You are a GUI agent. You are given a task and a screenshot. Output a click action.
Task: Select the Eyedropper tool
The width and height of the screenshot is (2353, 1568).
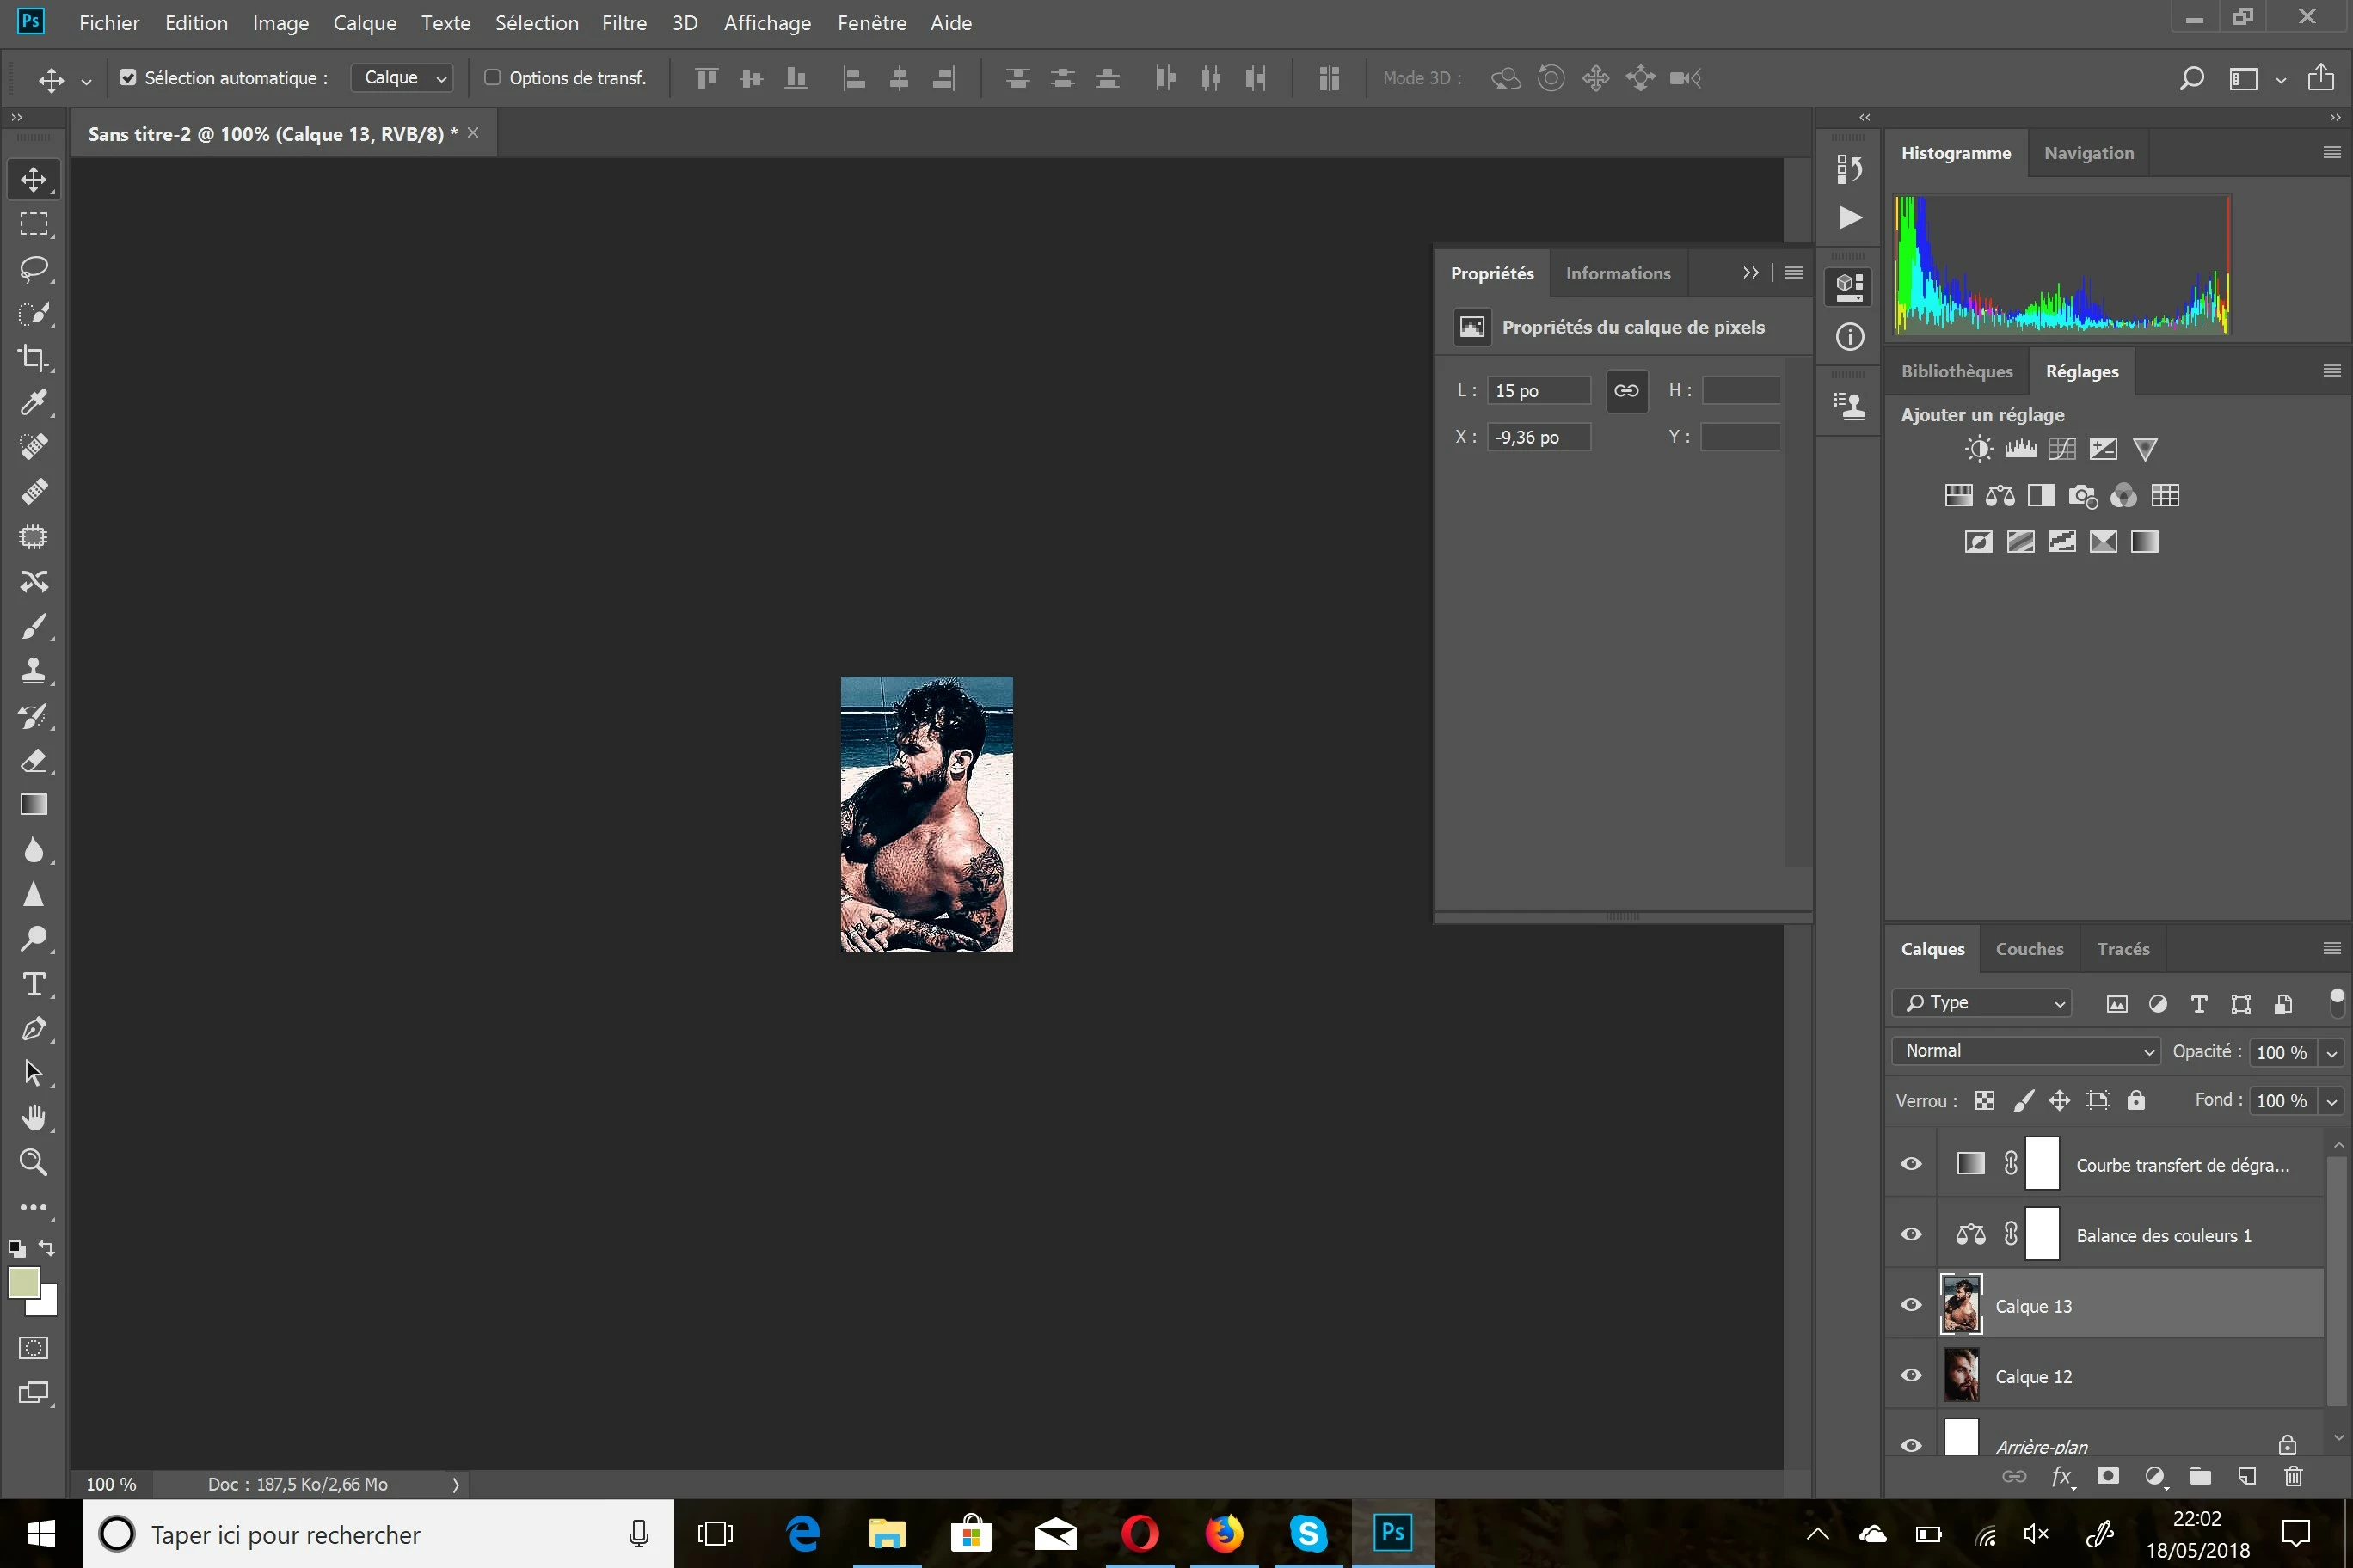[34, 403]
